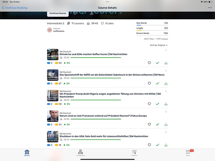Mark the Trump Nigeria lesson complete checkmark
Viewport: 215px width, 161px height.
pyautogui.click(x=157, y=104)
